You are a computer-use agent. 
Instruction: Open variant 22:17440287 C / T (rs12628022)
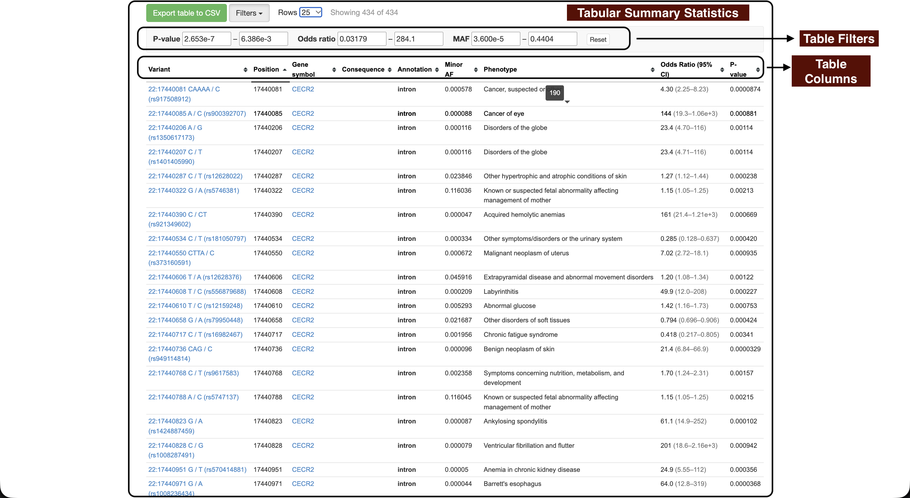click(x=195, y=176)
